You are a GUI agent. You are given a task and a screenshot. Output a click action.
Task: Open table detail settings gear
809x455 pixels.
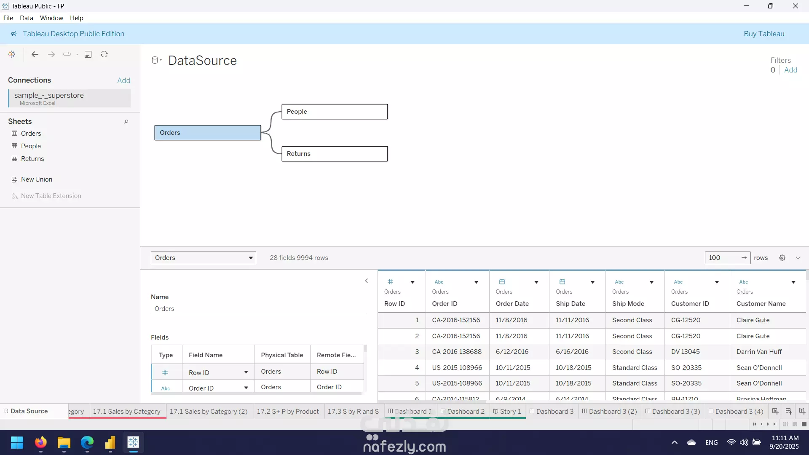tap(782, 258)
